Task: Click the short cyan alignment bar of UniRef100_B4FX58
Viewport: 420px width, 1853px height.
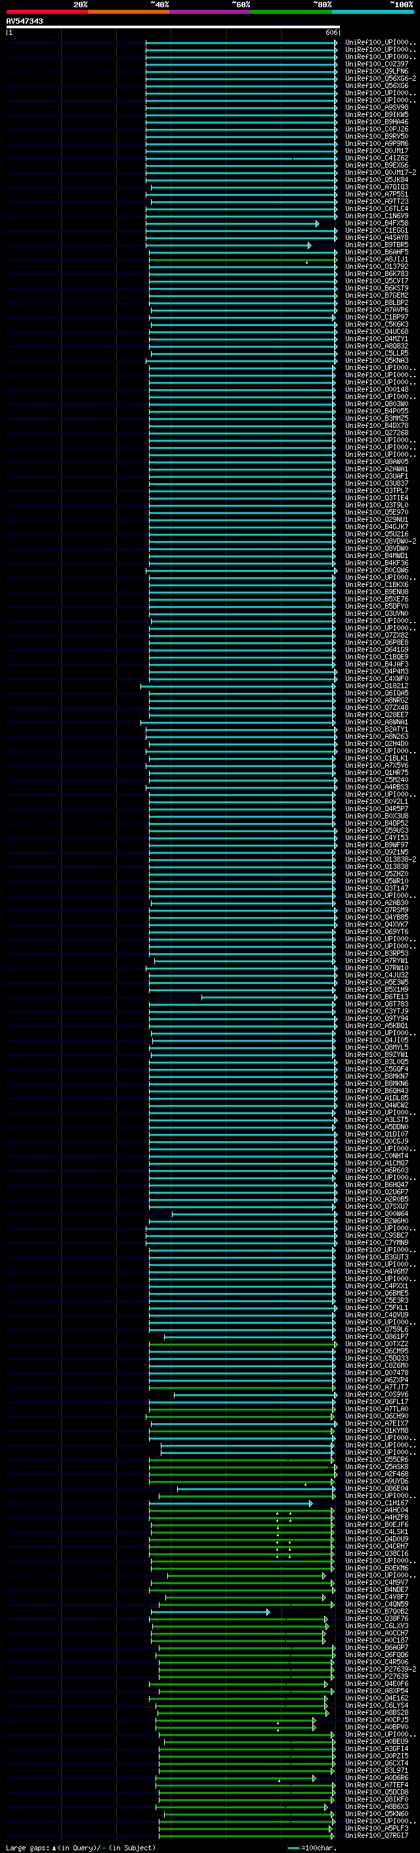Action: 232,223
